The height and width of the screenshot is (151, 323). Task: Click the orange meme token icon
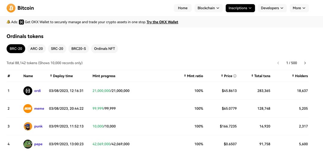click(28, 109)
